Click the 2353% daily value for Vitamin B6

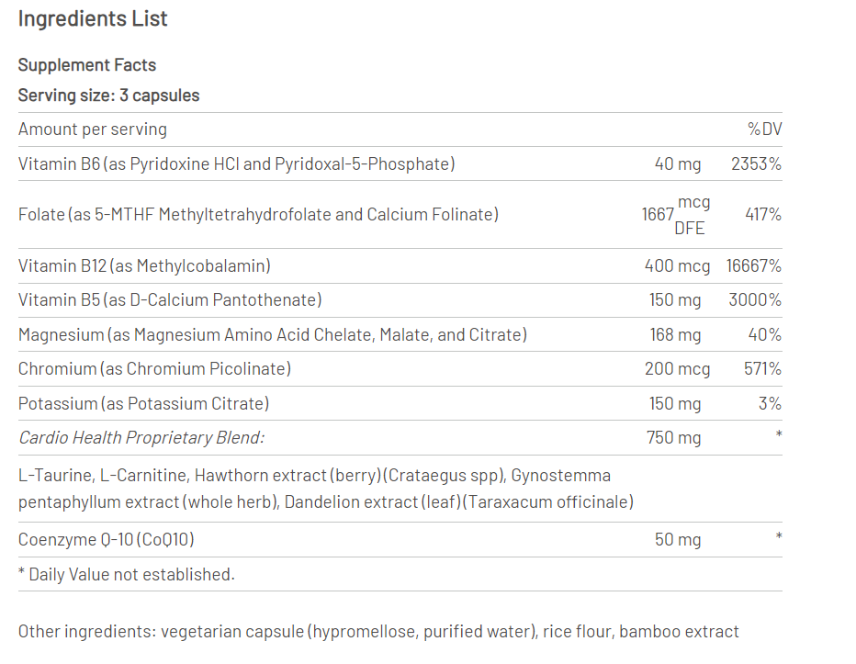(x=756, y=164)
